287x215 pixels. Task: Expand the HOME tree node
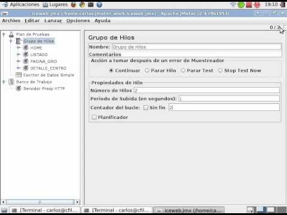click(19, 48)
